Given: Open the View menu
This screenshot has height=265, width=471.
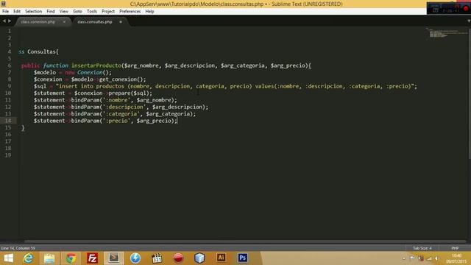Looking at the screenshot, I should click(64, 12).
